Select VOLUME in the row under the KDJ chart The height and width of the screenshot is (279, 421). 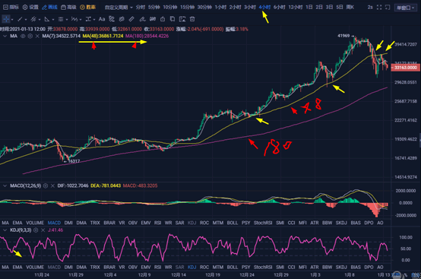pos(35,267)
